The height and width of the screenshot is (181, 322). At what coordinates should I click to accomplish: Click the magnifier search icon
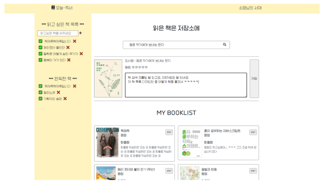225,44
